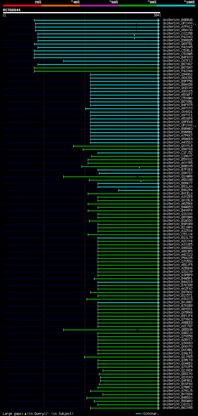
Task: Select the UniRef100_B8BS05 label
Action: coord(178,166)
